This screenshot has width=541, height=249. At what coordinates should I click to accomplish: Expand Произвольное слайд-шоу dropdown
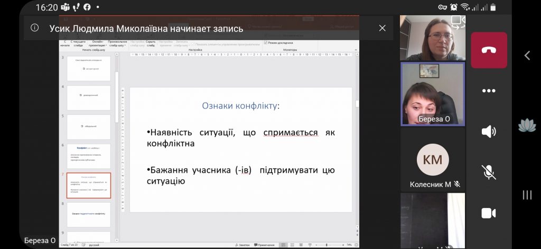(x=118, y=43)
